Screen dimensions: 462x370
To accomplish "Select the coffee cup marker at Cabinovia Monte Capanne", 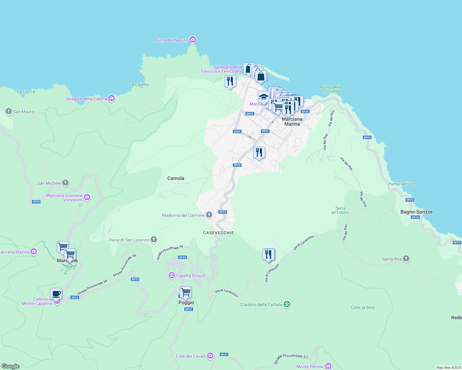I will click(x=56, y=294).
